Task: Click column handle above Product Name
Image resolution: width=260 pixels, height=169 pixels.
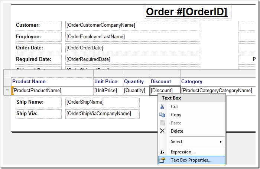Action: coord(52,73)
